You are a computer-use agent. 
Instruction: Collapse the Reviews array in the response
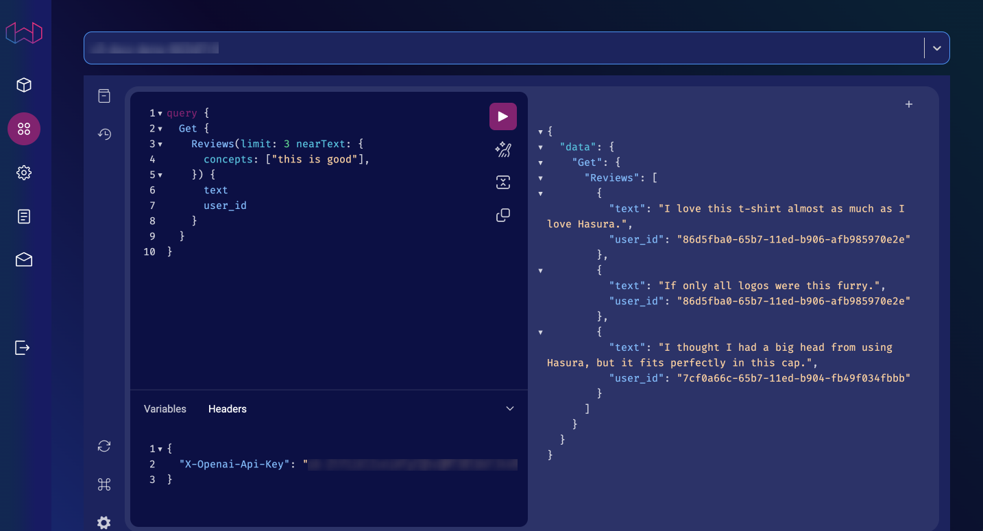(541, 177)
